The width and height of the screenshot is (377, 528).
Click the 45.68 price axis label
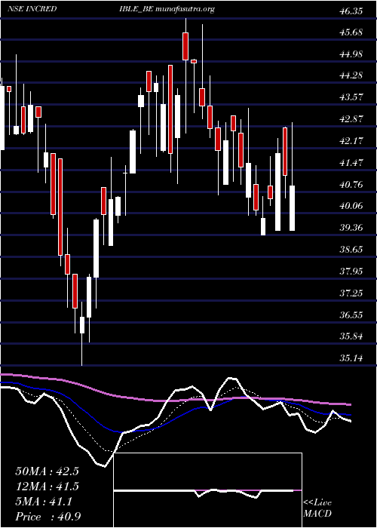(x=351, y=32)
